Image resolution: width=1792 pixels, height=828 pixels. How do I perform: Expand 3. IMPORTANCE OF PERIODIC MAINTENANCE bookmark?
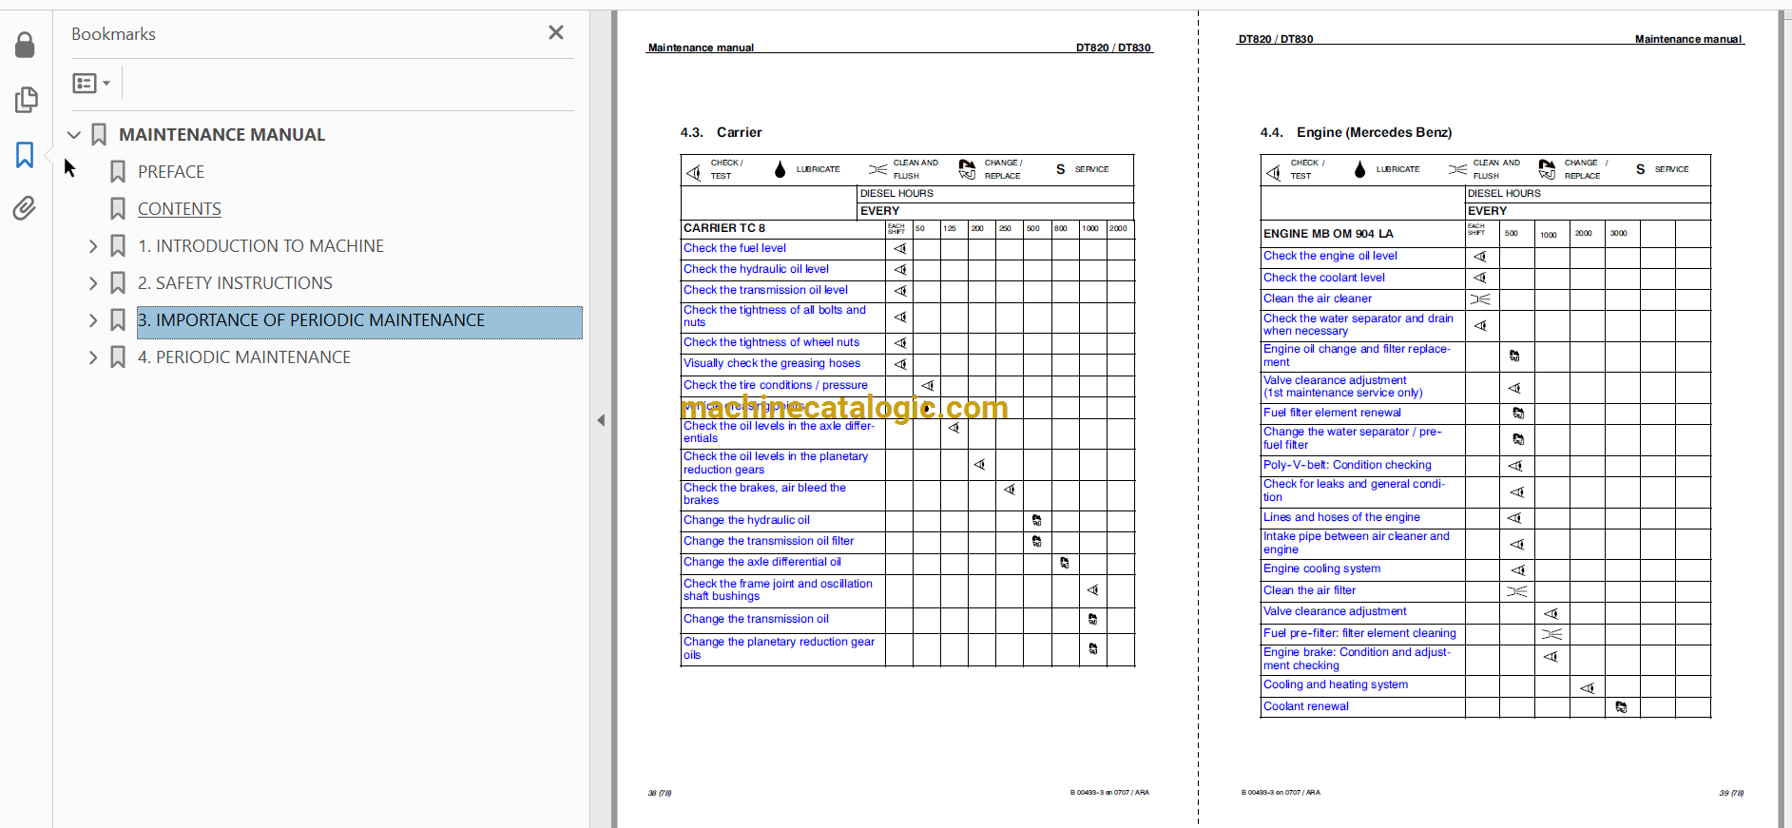pos(93,320)
